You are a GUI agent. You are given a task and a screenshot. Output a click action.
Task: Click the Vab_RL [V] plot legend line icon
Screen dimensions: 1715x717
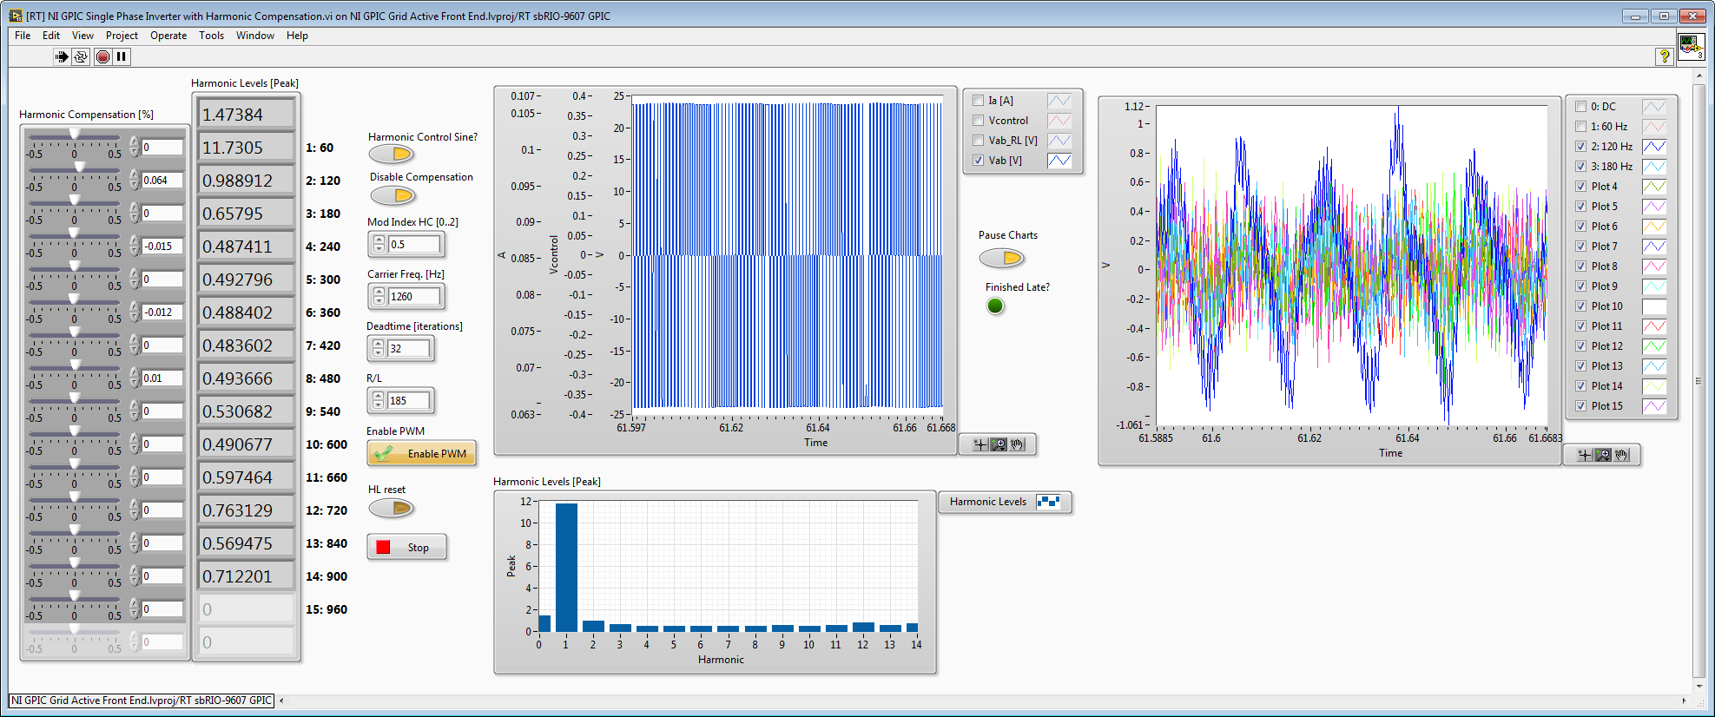pos(1059,141)
